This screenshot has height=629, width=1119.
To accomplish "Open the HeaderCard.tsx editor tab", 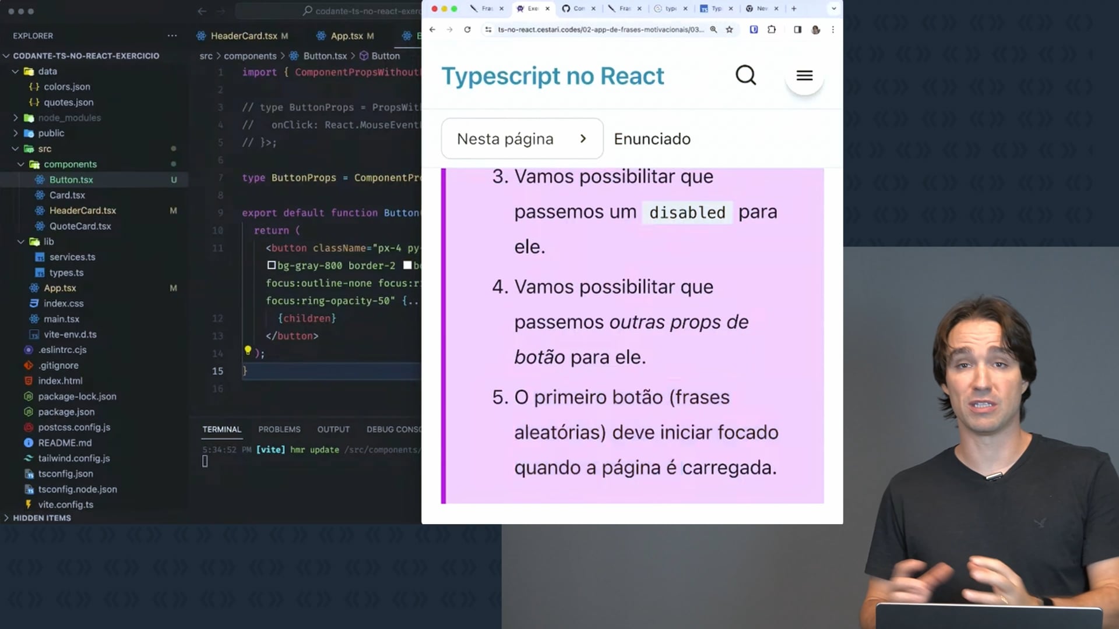I will (x=244, y=36).
